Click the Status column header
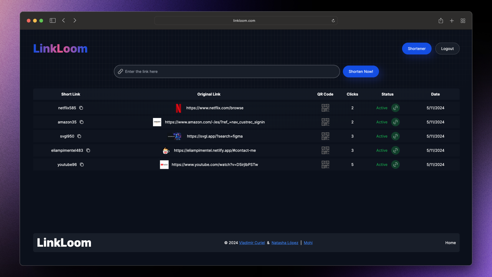 tap(387, 94)
